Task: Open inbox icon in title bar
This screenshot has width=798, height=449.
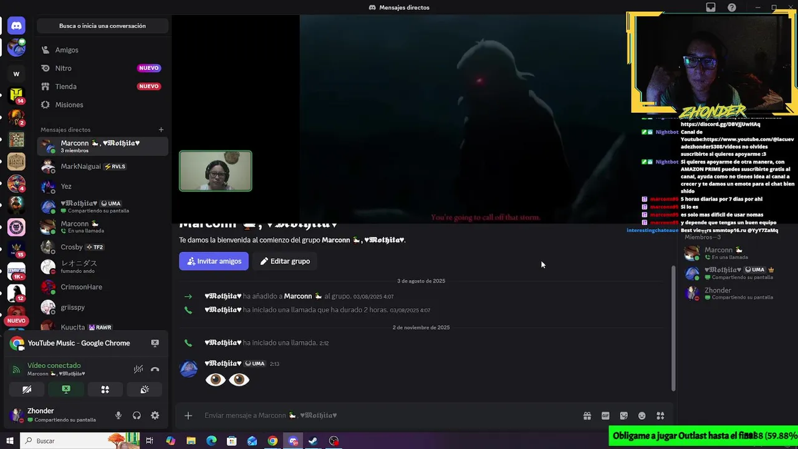Action: click(711, 7)
